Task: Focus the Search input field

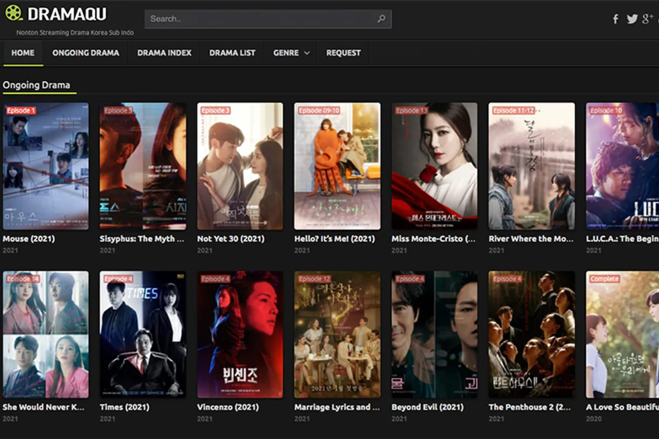Action: tap(268, 19)
